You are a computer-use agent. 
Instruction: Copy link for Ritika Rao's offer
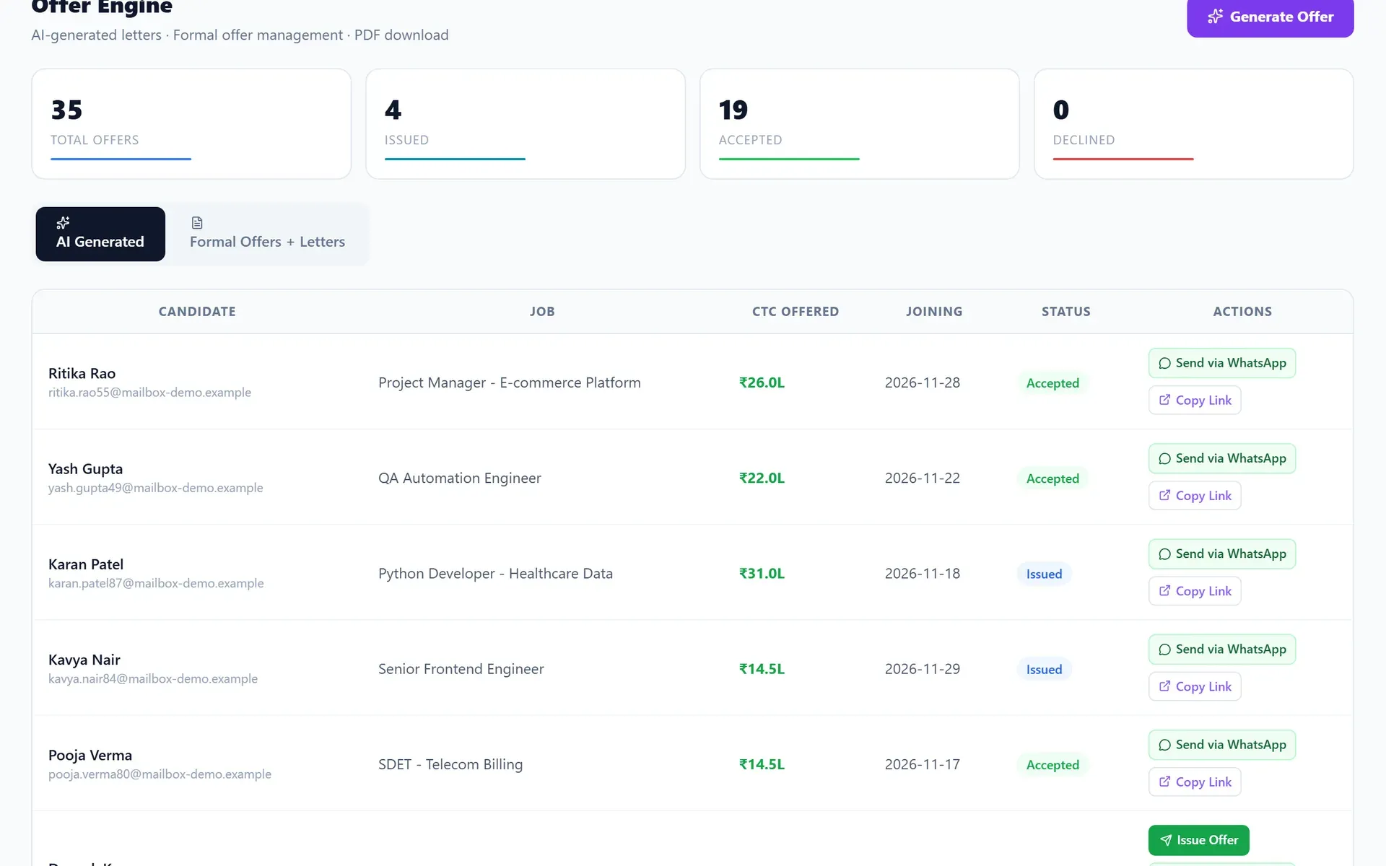pyautogui.click(x=1195, y=400)
